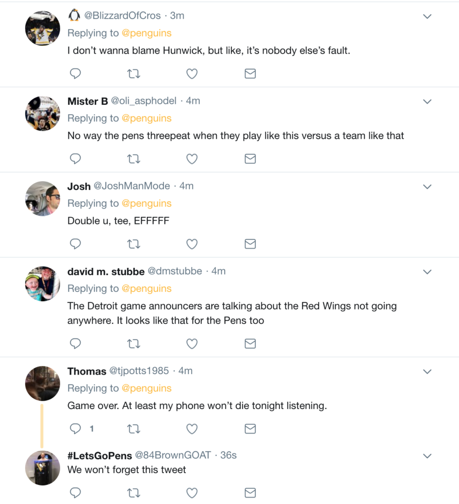Screen dimensions: 459x504
Task: Direct message the BlizzardOfCros tweet
Action: point(250,74)
